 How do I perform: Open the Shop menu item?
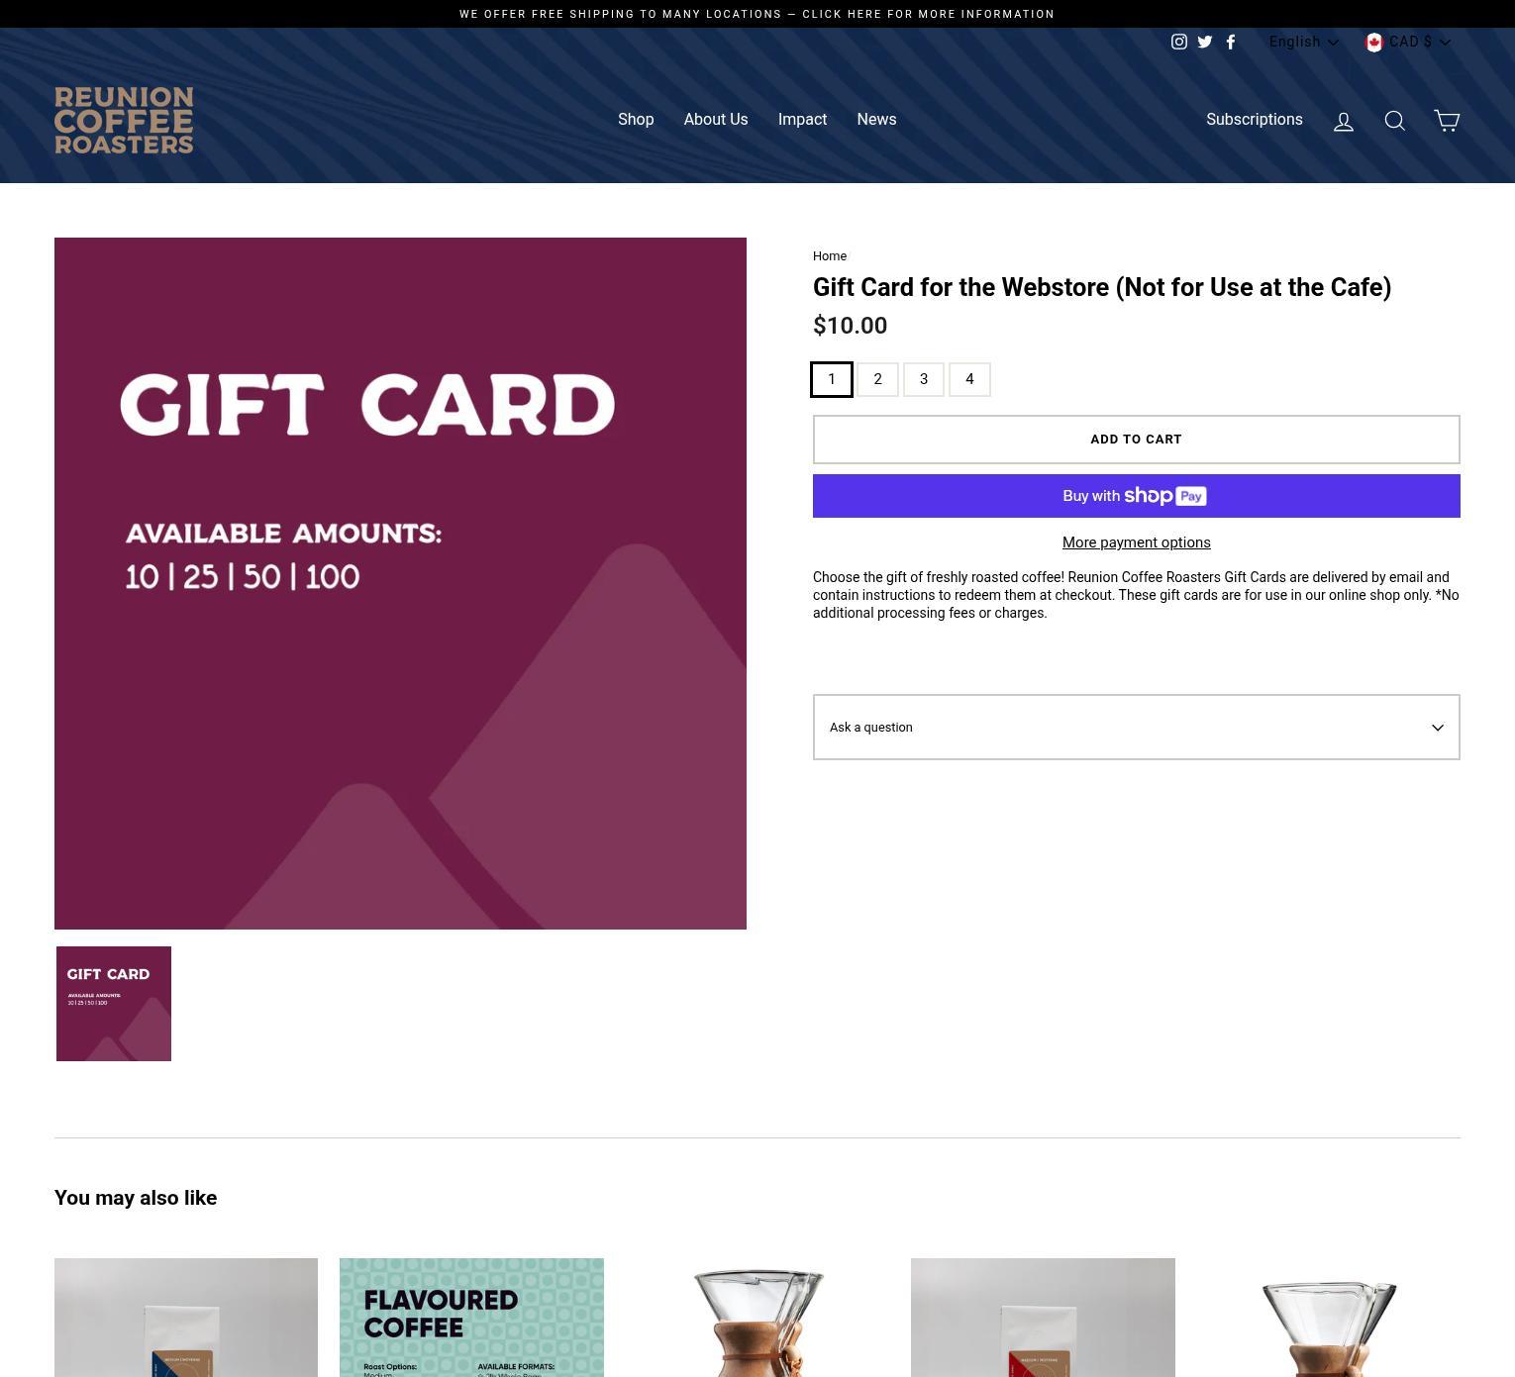pyautogui.click(x=636, y=119)
